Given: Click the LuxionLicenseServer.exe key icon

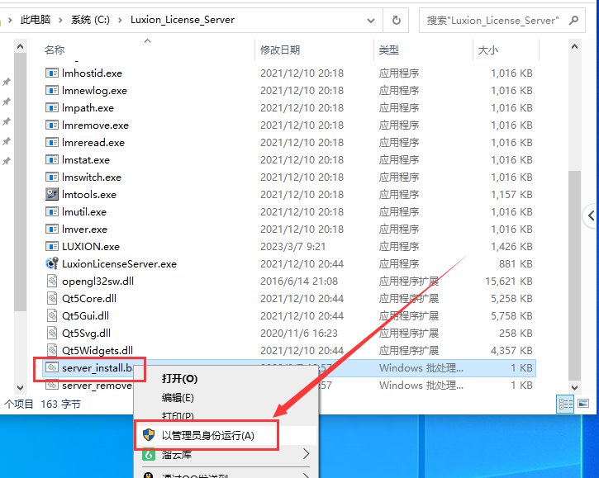Looking at the screenshot, I should tap(51, 264).
